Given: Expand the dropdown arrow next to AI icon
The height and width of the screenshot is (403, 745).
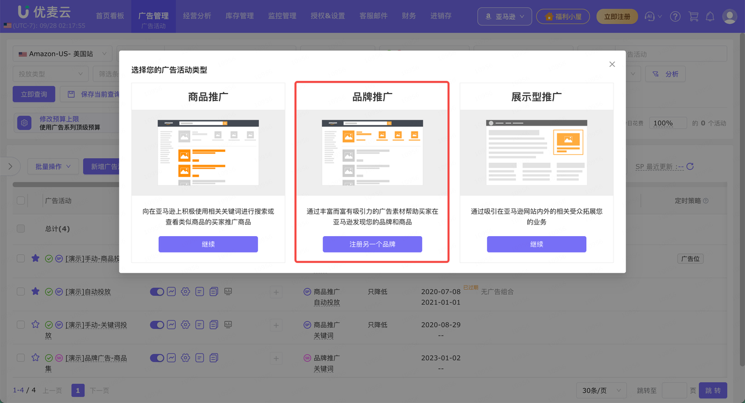Looking at the screenshot, I should pos(659,17).
